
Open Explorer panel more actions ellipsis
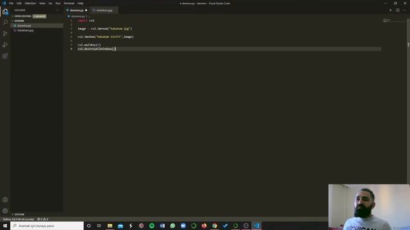tap(58, 10)
